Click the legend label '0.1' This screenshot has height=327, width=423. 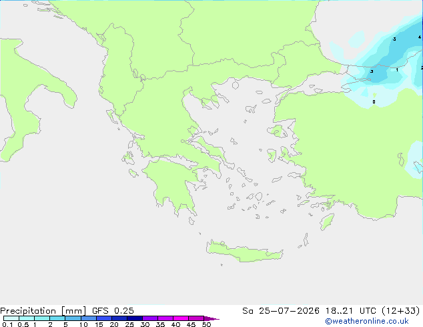tap(7, 324)
